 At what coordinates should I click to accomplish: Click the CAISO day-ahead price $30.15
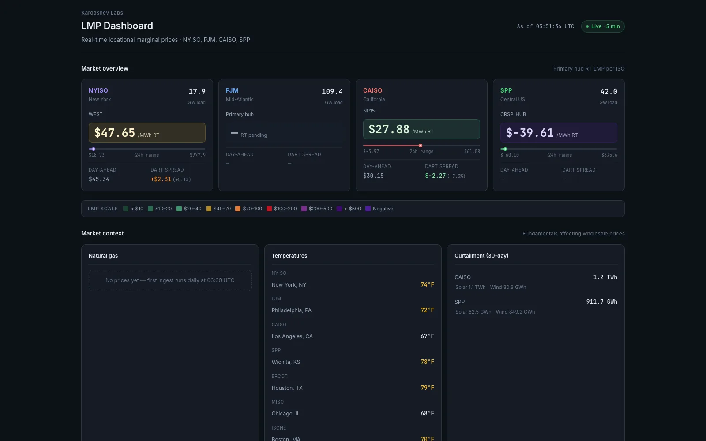(373, 176)
